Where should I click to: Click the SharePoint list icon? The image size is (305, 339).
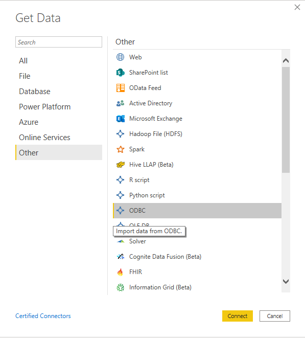click(x=121, y=73)
